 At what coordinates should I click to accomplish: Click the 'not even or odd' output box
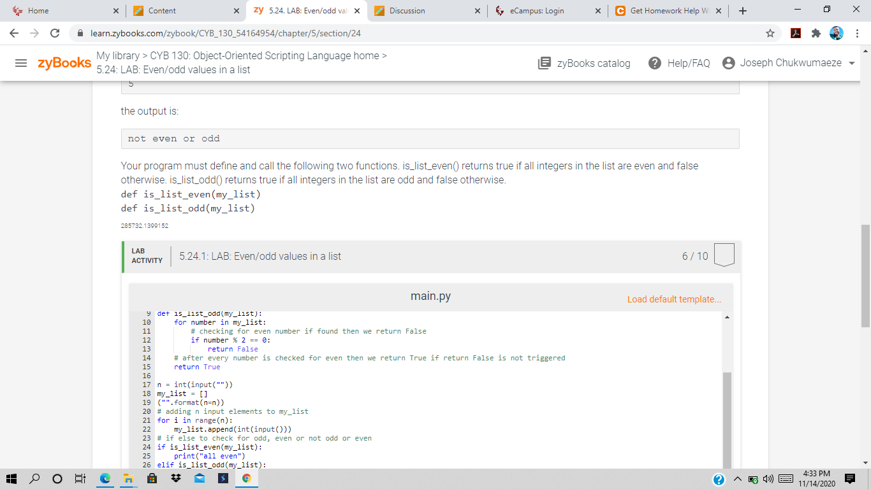point(430,139)
